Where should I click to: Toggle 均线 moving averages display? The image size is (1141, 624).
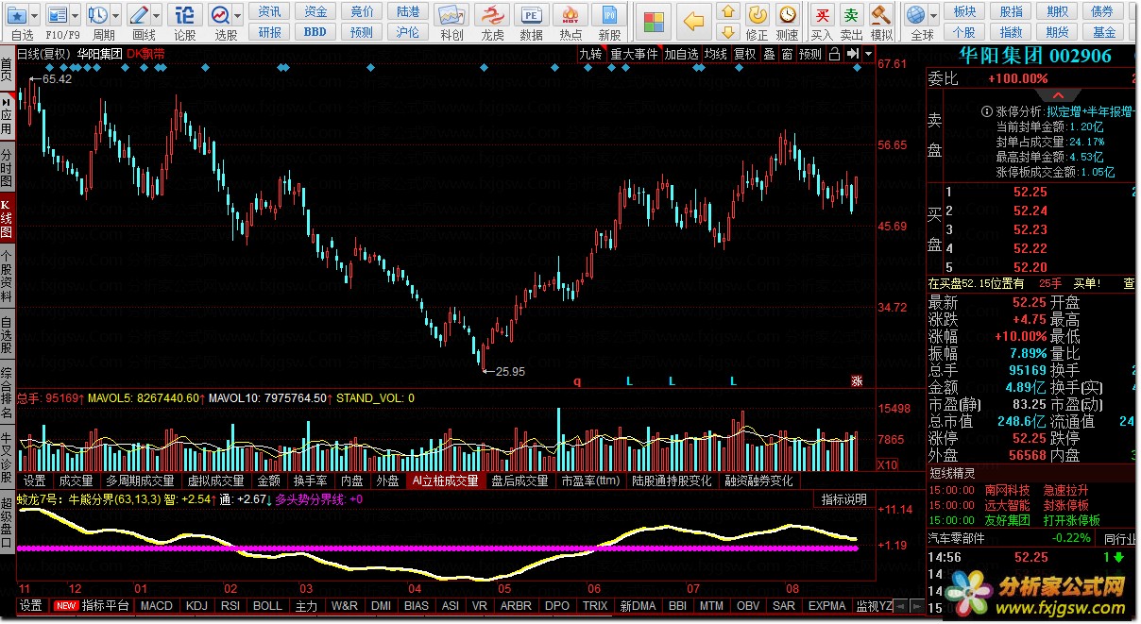coord(716,54)
